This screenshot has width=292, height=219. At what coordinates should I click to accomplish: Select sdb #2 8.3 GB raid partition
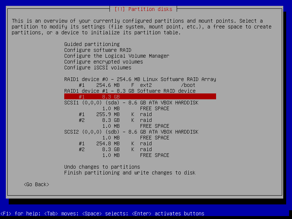coord(115,149)
